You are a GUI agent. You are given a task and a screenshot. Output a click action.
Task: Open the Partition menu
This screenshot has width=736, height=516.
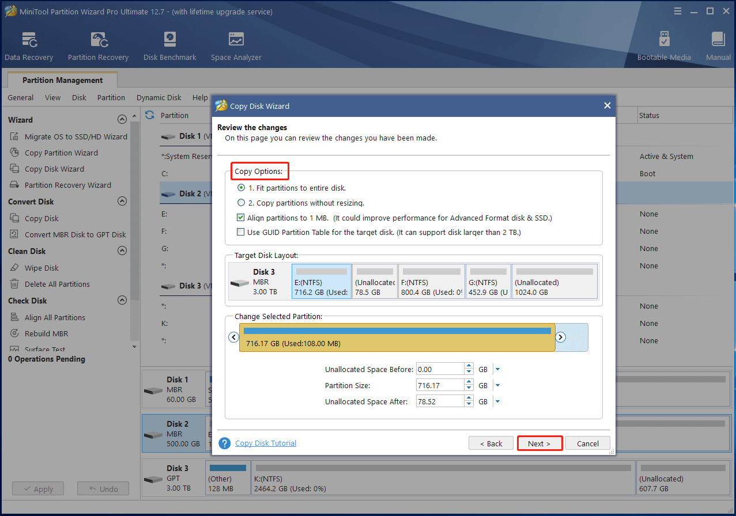[111, 97]
